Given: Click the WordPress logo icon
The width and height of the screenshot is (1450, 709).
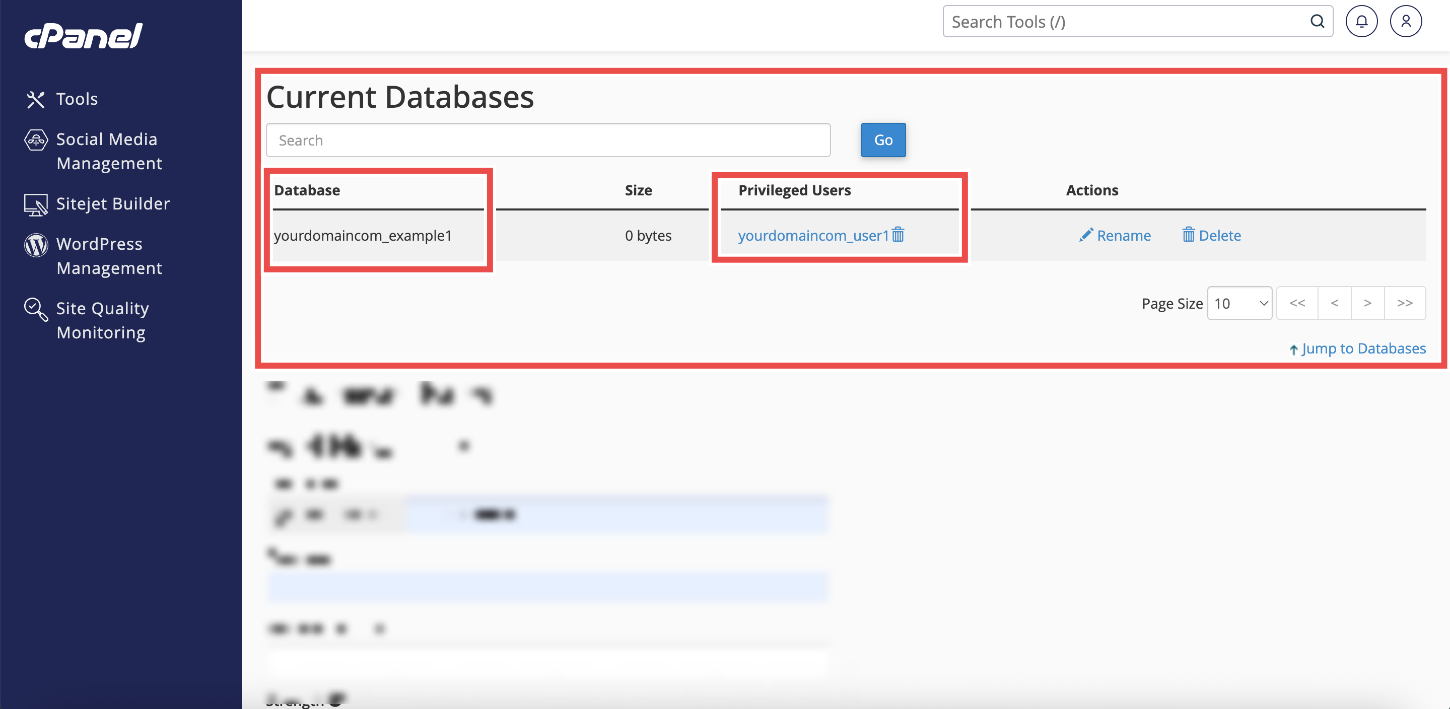Looking at the screenshot, I should [36, 245].
